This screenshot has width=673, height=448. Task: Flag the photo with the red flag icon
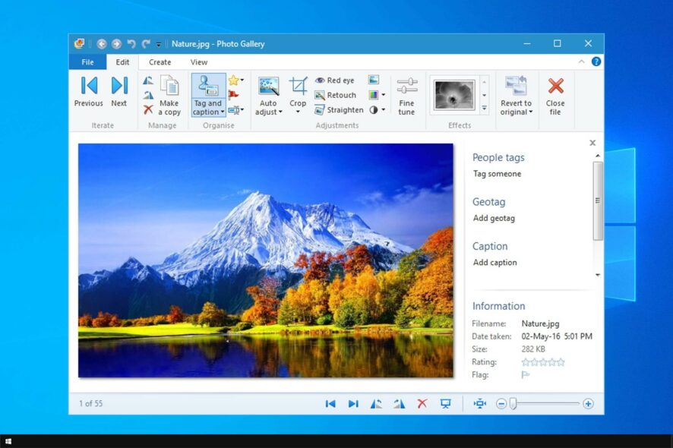233,95
